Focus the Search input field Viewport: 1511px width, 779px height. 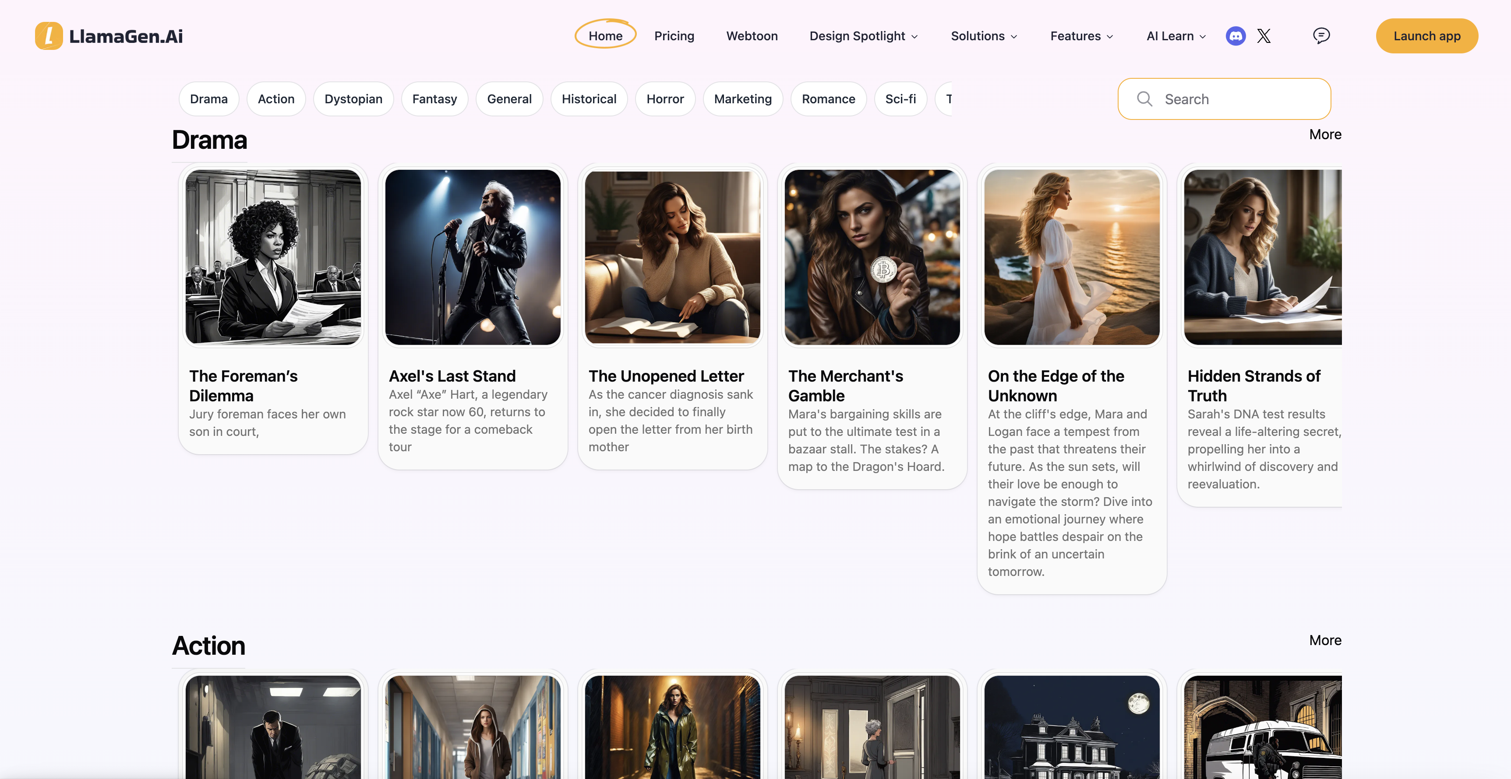pos(1238,98)
